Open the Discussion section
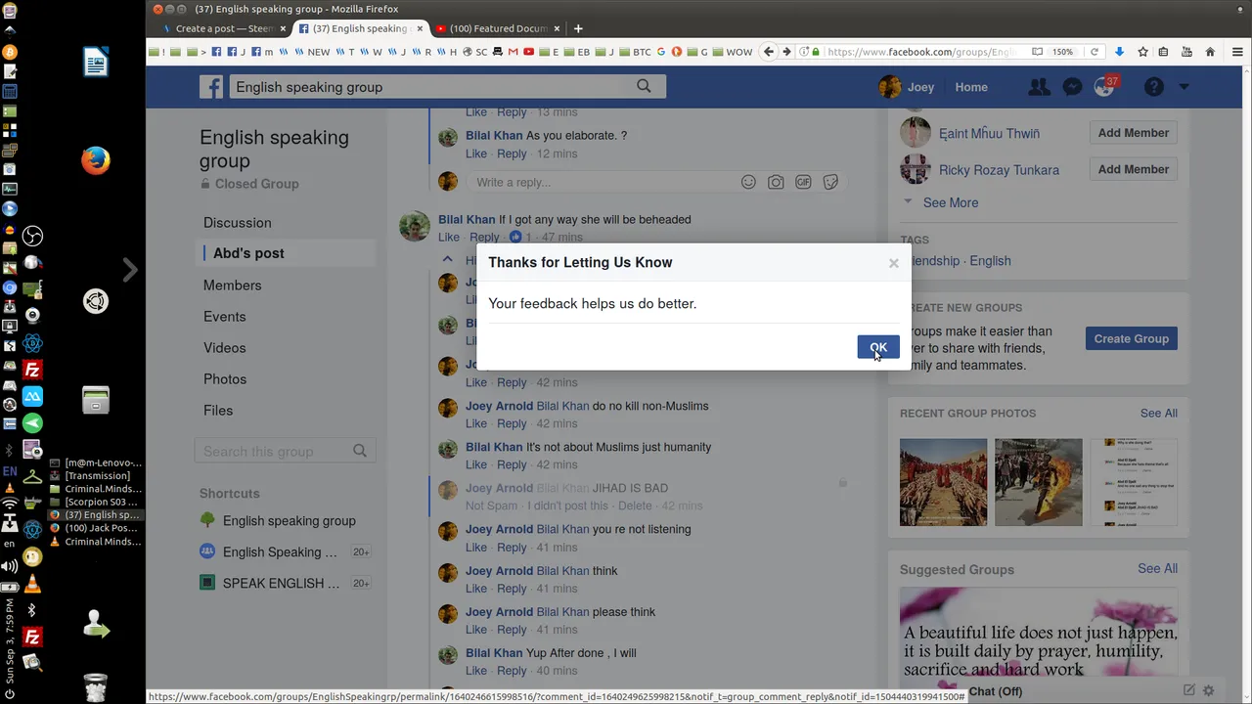 tap(238, 222)
